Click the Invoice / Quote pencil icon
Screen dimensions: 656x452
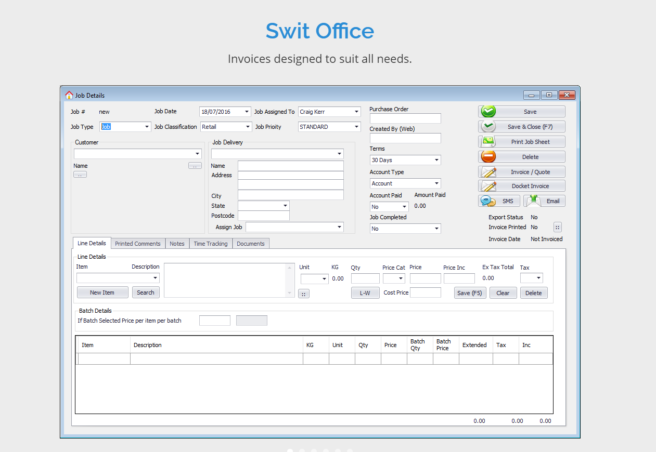[488, 172]
